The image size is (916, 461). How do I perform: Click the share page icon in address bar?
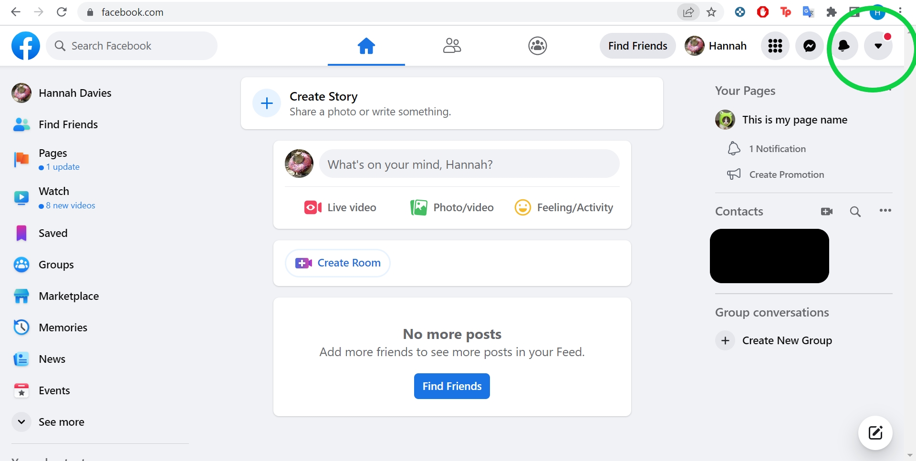(688, 12)
